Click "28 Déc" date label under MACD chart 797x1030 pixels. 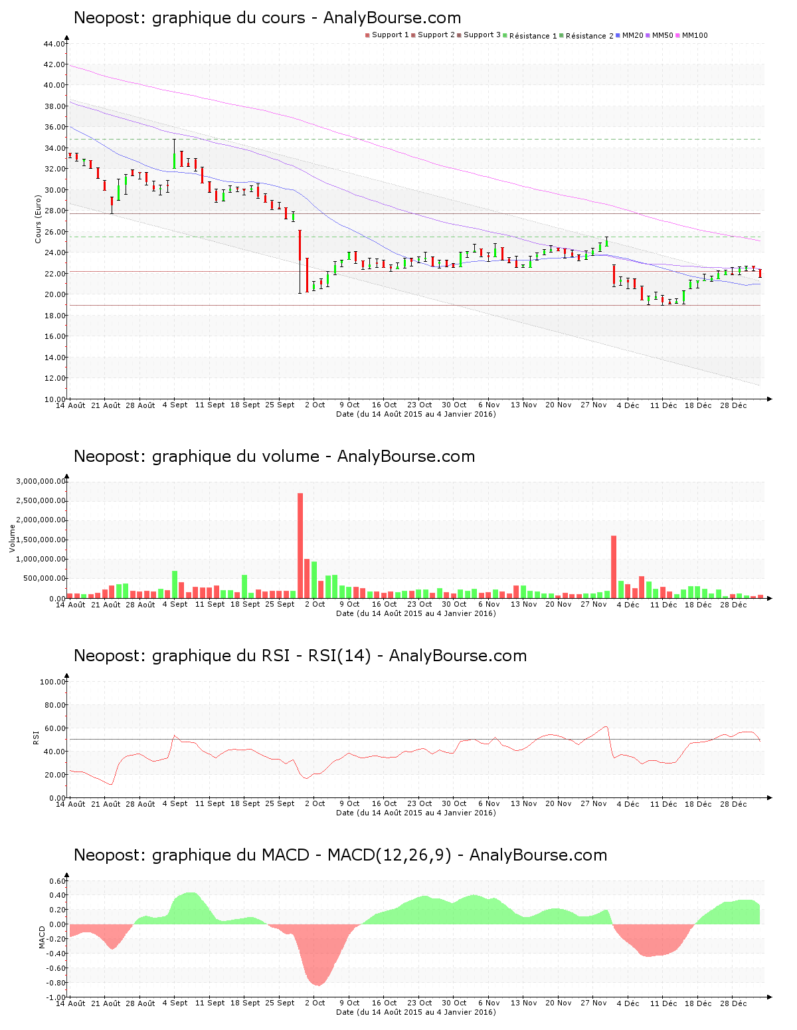coord(733,1003)
